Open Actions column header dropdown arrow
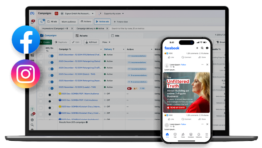This screenshot has width=262, height=148. coord(151,50)
